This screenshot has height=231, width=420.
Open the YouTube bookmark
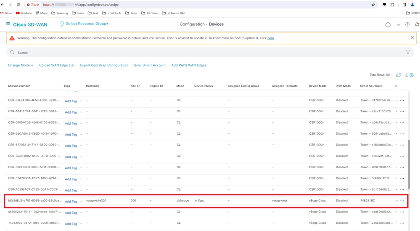coord(24,13)
